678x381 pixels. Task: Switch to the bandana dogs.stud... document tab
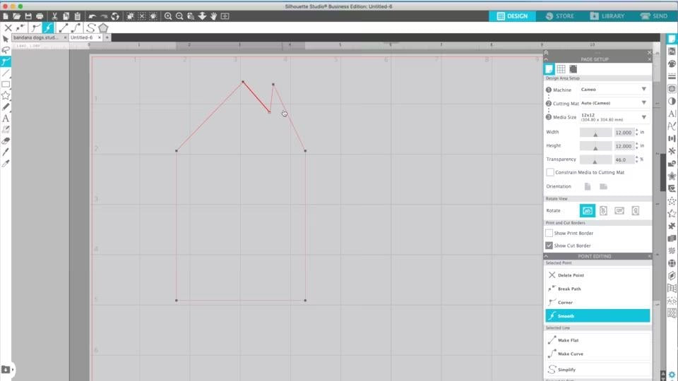(37, 37)
